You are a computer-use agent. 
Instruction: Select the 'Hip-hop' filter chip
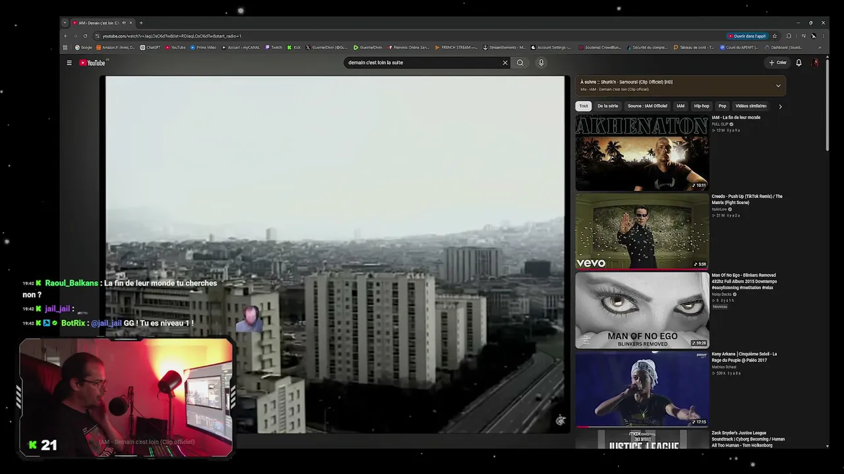tap(702, 106)
